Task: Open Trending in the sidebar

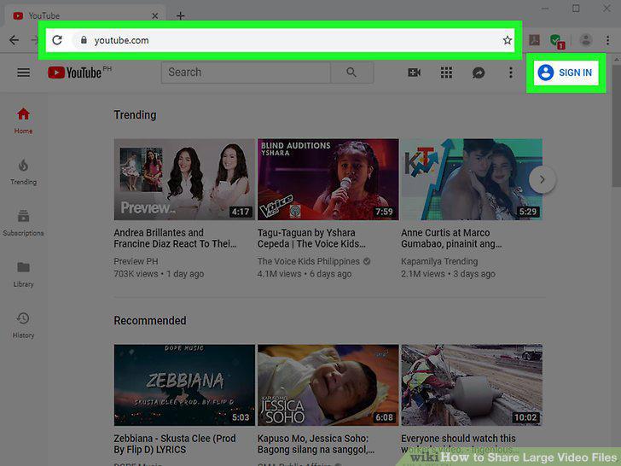Action: tap(23, 172)
